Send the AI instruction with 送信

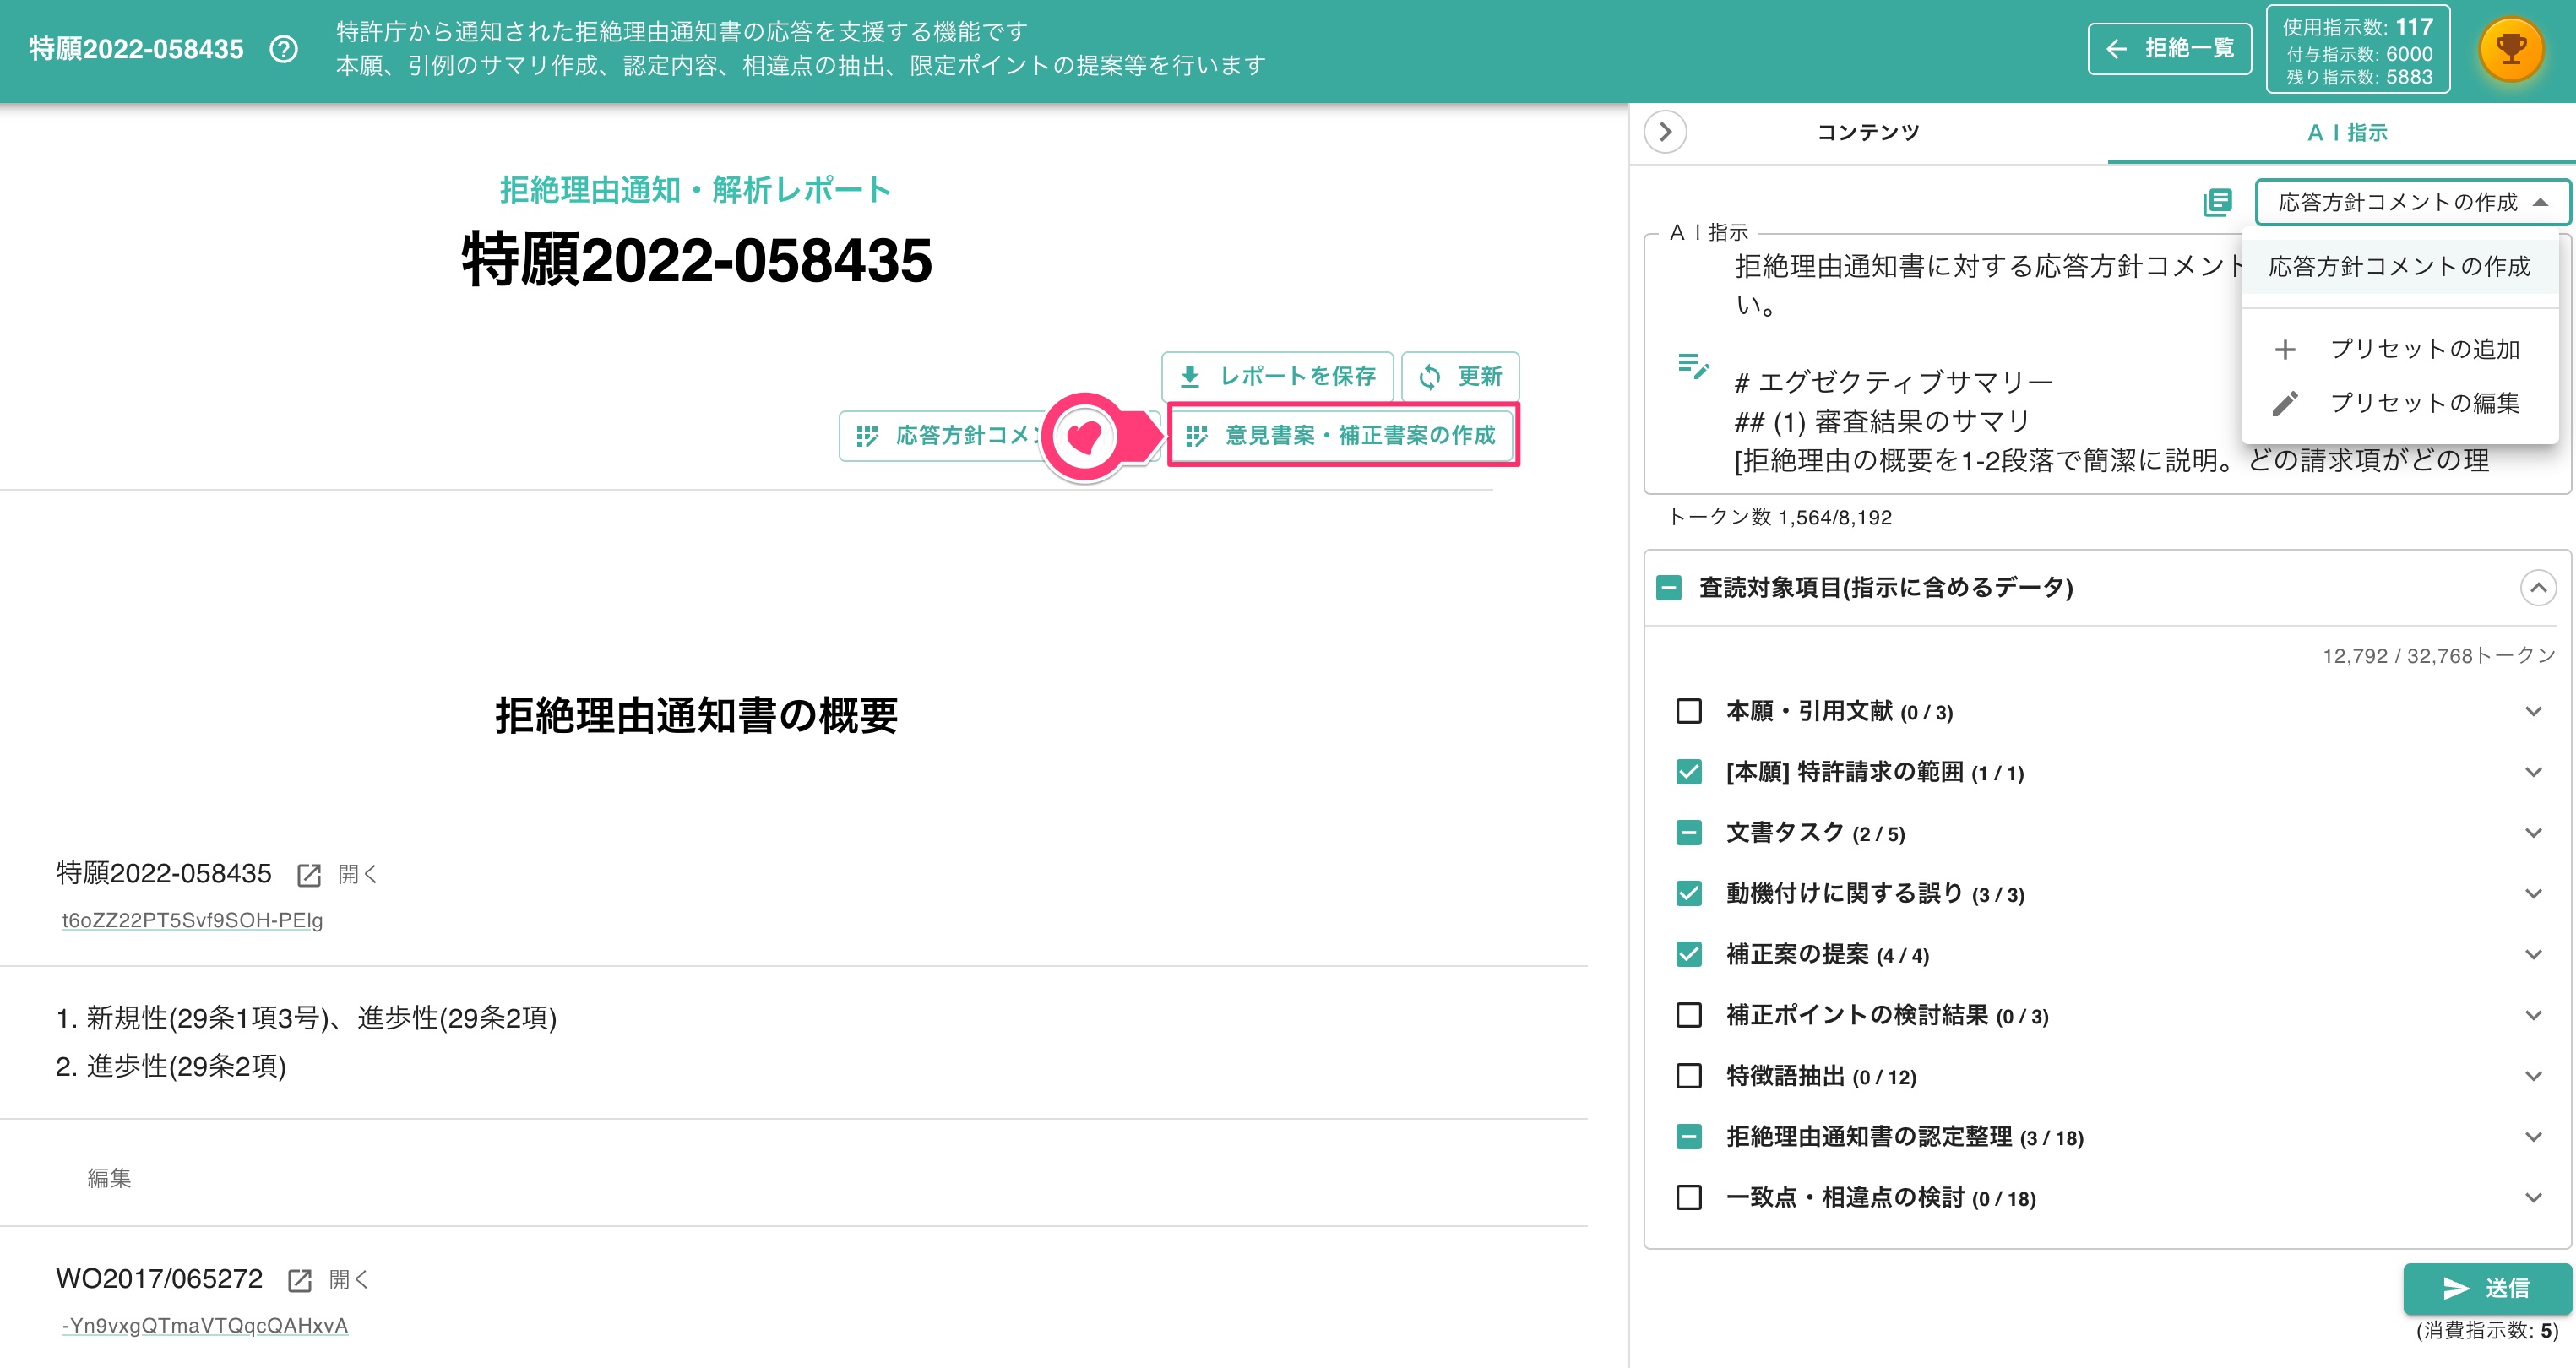tap(2487, 1288)
